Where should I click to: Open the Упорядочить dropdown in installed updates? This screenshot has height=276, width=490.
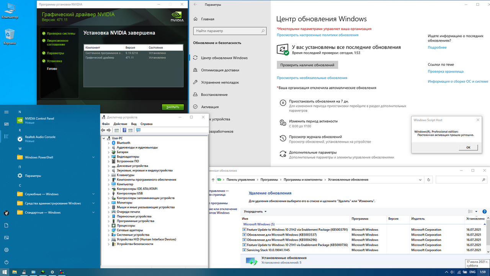pos(255,212)
